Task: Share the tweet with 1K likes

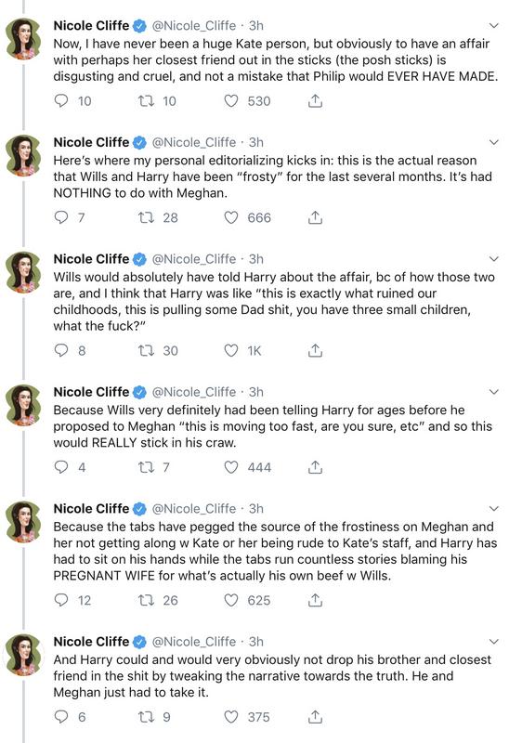Action: tap(315, 350)
